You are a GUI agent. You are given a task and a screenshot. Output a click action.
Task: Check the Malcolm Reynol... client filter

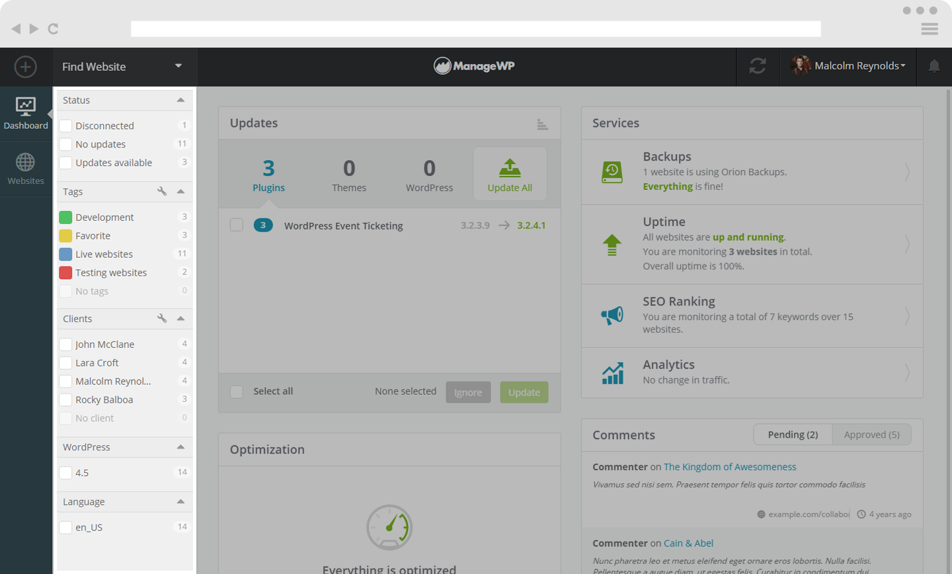point(65,382)
